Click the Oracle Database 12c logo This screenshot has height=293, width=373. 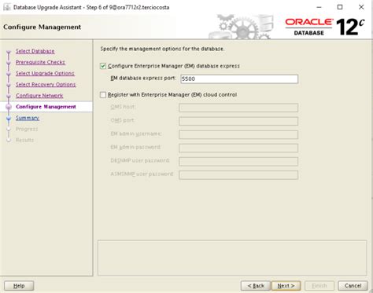(325, 27)
